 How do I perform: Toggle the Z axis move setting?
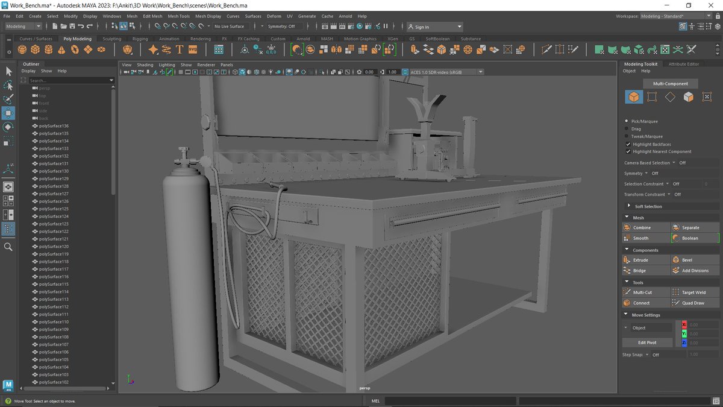[684, 342]
